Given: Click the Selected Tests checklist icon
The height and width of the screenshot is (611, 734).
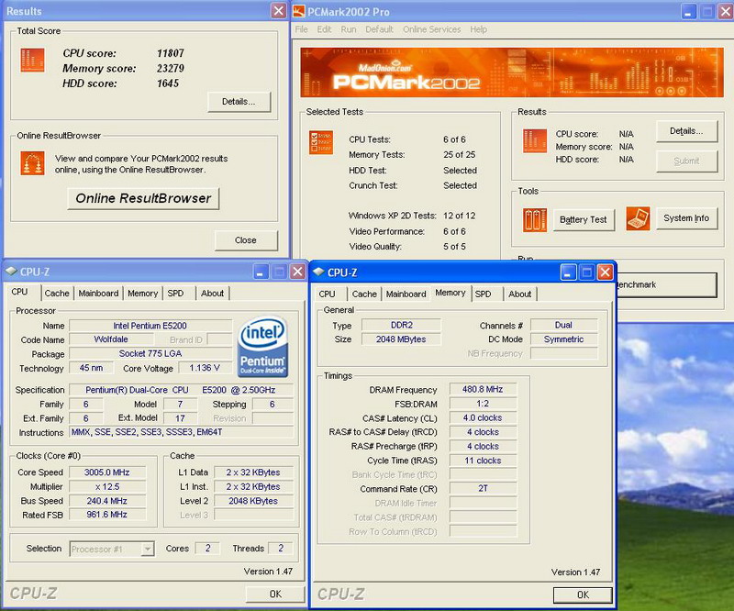Looking at the screenshot, I should point(321,142).
